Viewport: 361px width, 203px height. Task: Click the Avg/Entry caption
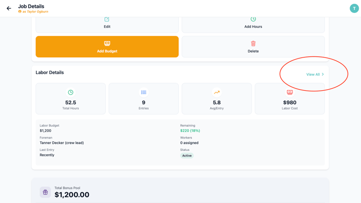(x=217, y=108)
